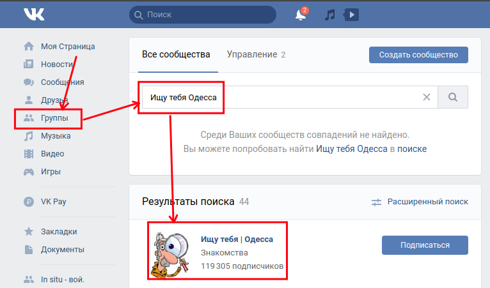Screen dimensions: 490x288
Task: Open the notifications bell
Action: pos(301,15)
